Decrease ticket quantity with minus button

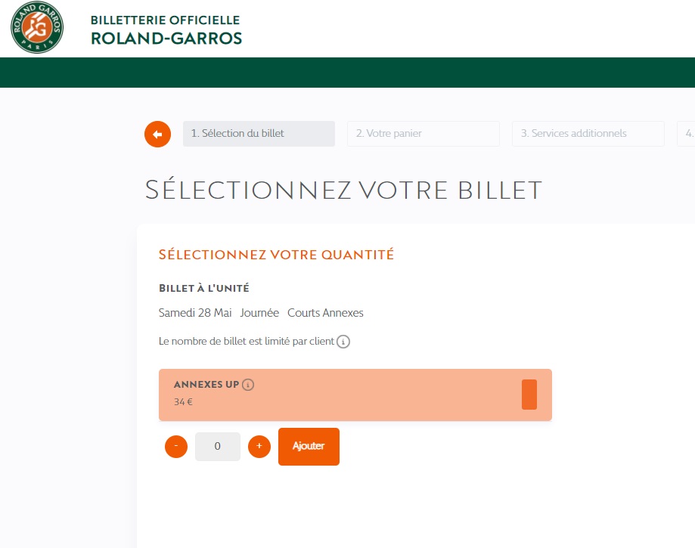[176, 447]
